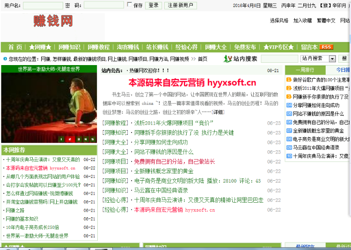Click the 加入收藏 link
351x250 pixels.
click(x=303, y=21)
